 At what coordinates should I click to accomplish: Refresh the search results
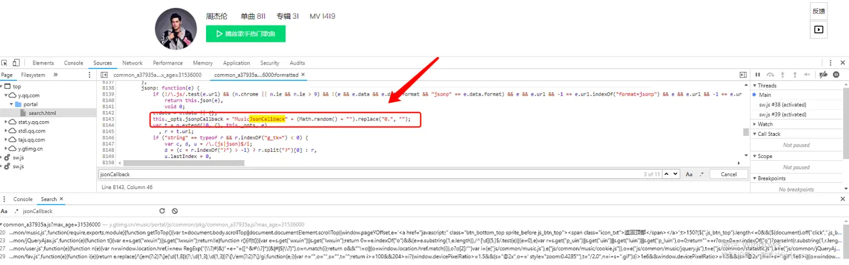tap(162, 211)
